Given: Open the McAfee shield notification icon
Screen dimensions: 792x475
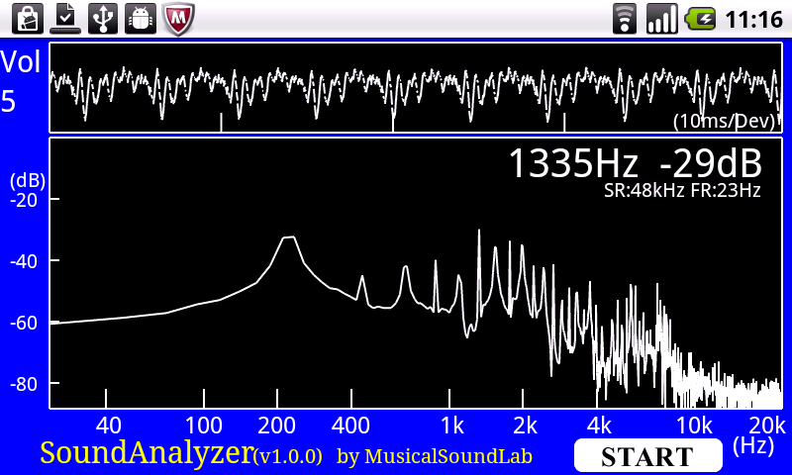Looking at the screenshot, I should pyautogui.click(x=178, y=19).
